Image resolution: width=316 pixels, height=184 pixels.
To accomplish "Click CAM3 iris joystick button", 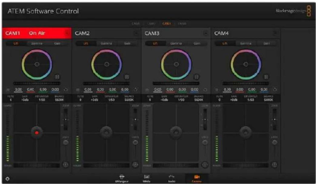I will 176,132.
